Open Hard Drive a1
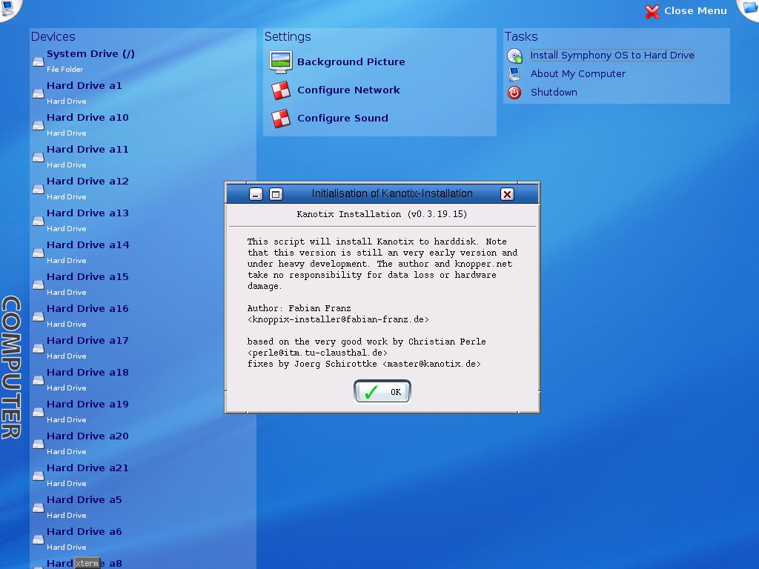759x569 pixels. [84, 86]
